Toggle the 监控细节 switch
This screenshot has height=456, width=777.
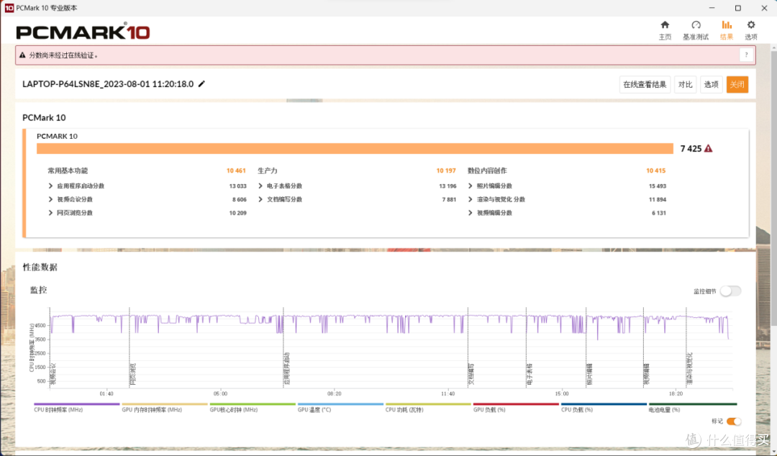(730, 291)
